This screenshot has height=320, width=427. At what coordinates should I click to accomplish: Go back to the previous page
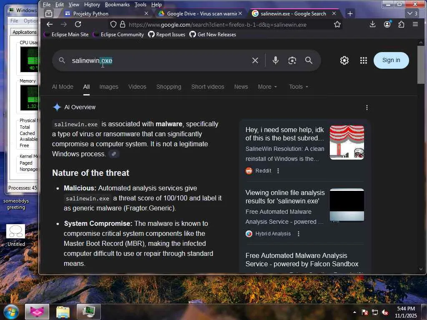50,25
